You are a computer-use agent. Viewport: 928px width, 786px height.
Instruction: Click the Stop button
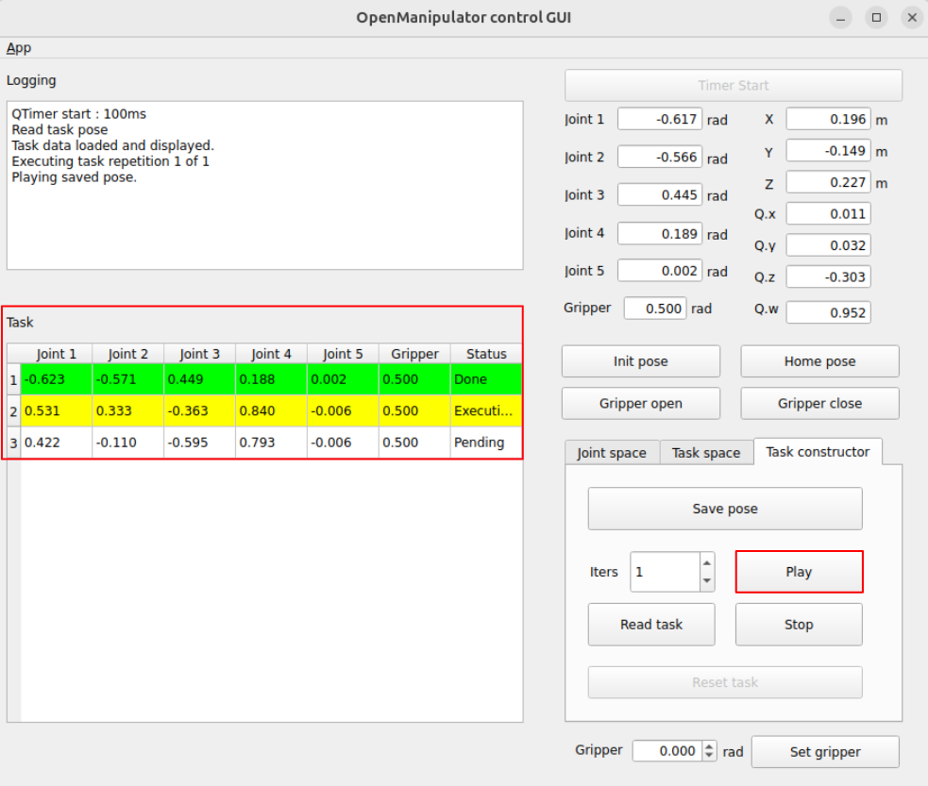coord(798,625)
